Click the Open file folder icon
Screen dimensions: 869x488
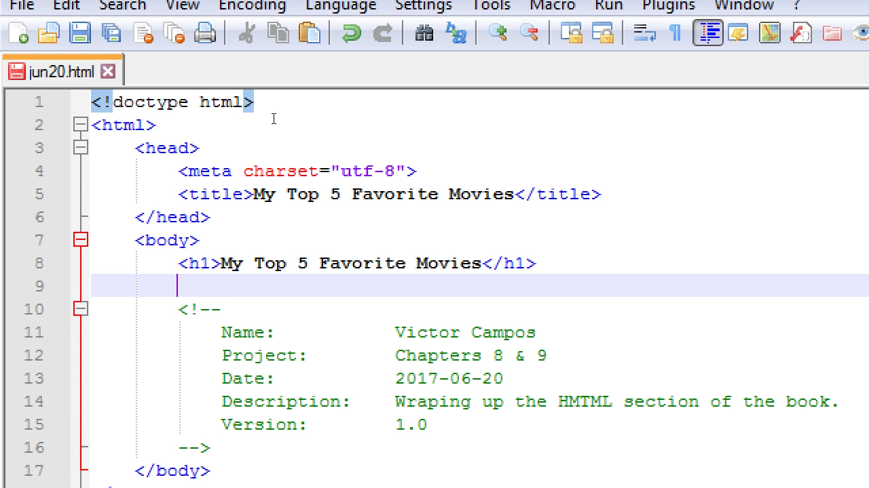pos(49,33)
